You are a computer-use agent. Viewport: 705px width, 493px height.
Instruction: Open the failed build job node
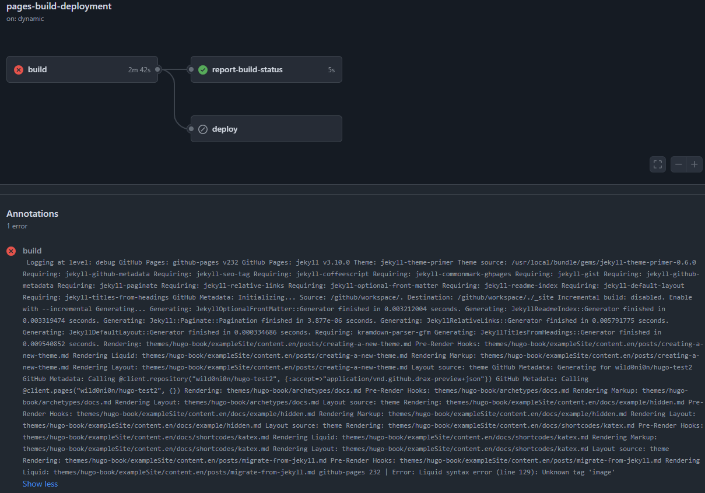click(x=82, y=69)
